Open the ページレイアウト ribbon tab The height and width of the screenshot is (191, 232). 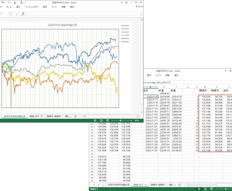[x=32, y=7]
